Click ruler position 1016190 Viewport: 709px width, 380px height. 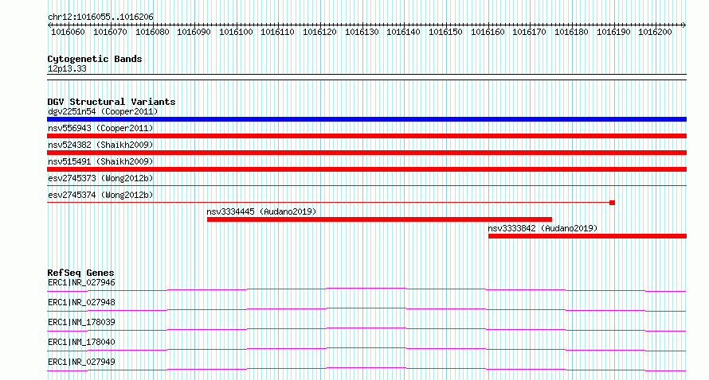[x=613, y=32]
